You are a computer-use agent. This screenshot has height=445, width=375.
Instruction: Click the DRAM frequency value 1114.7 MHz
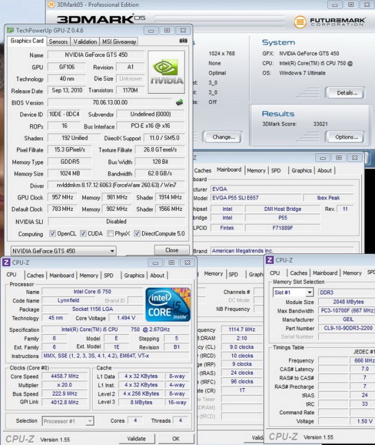pos(242,329)
